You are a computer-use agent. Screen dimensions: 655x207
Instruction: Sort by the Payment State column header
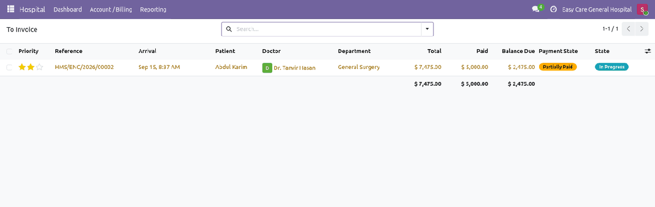558,51
